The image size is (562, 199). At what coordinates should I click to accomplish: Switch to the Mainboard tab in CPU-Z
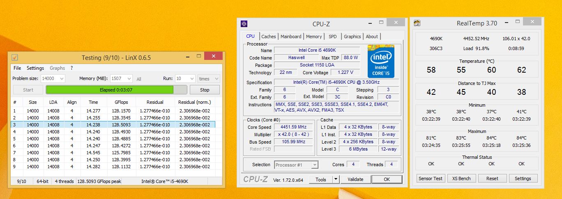point(291,37)
